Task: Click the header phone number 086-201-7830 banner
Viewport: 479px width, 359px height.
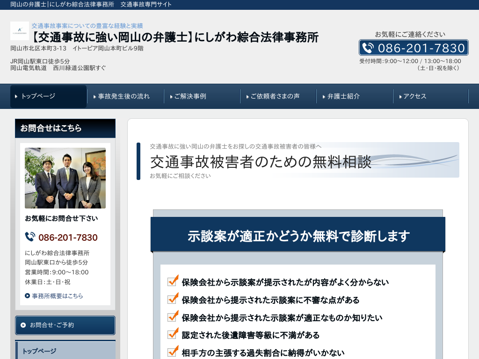Action: coord(414,48)
